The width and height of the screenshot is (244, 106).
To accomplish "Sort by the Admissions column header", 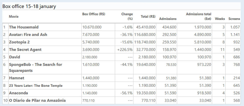I will point(168,19).
